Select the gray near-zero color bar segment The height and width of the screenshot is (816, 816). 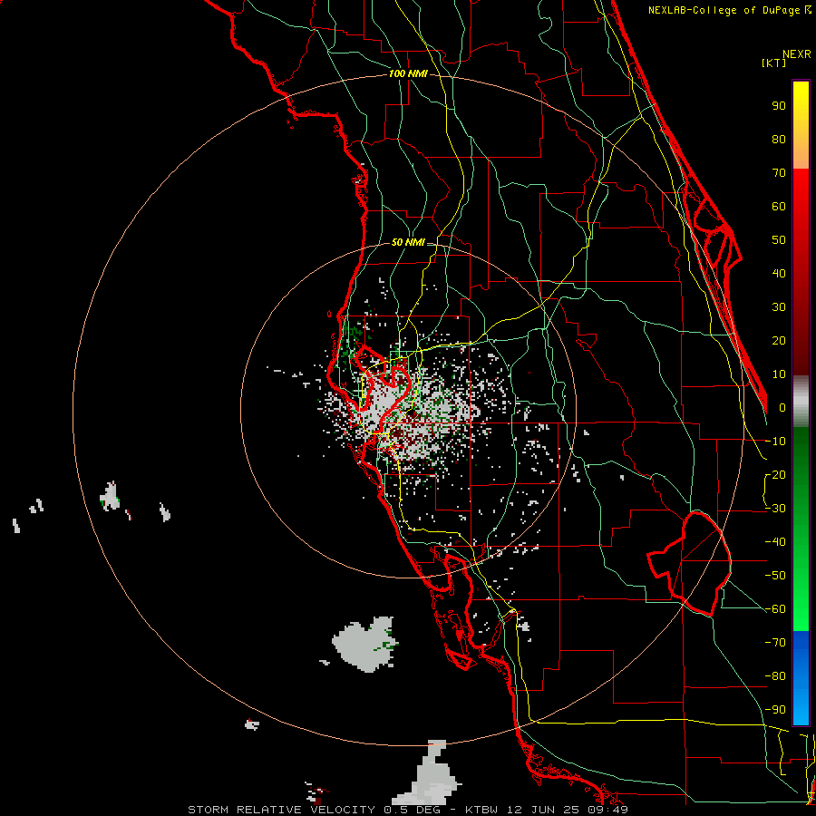(x=801, y=401)
